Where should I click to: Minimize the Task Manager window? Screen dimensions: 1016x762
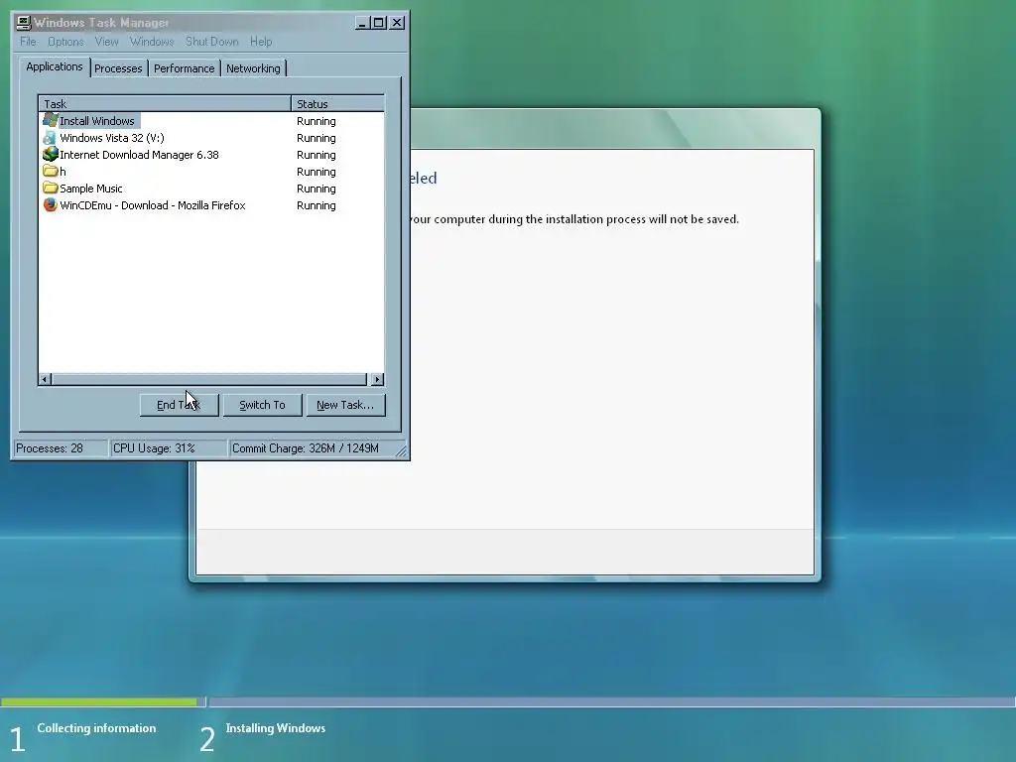[363, 23]
